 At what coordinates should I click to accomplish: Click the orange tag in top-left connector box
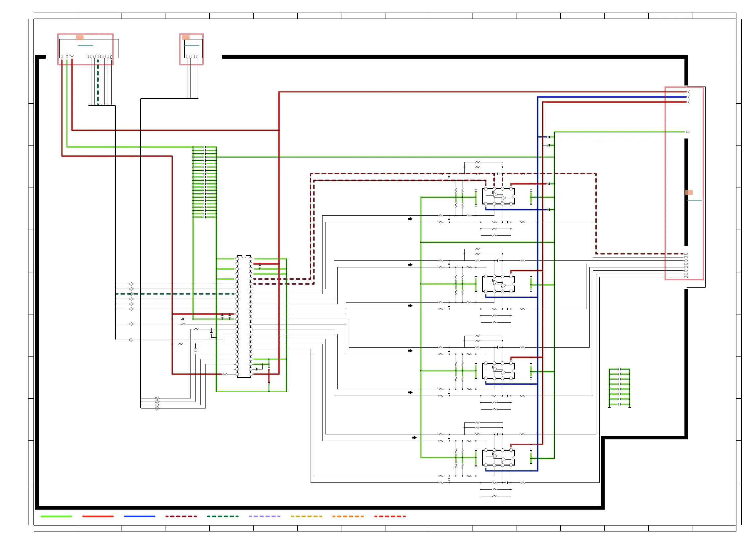[x=80, y=37]
